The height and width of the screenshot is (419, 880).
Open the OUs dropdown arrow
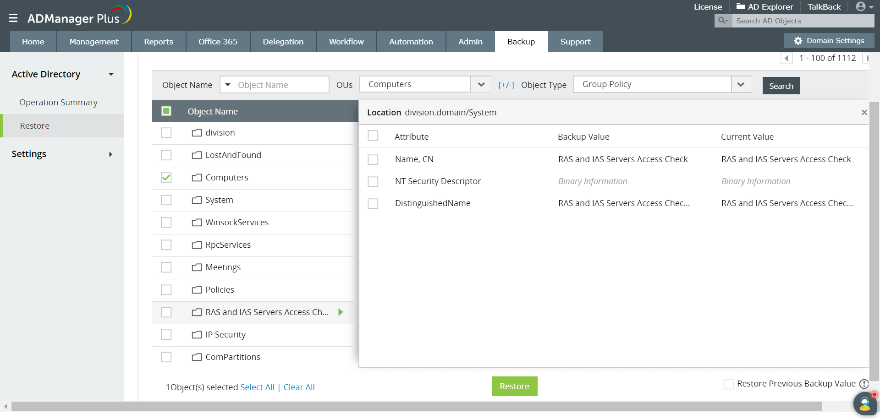(x=481, y=84)
